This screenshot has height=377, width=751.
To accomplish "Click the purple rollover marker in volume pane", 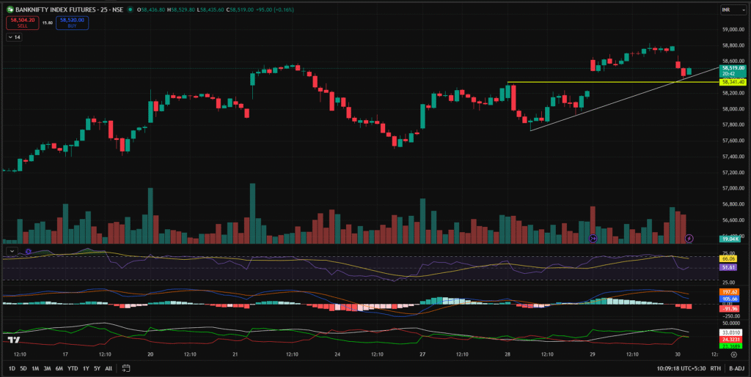I will [x=593, y=239].
